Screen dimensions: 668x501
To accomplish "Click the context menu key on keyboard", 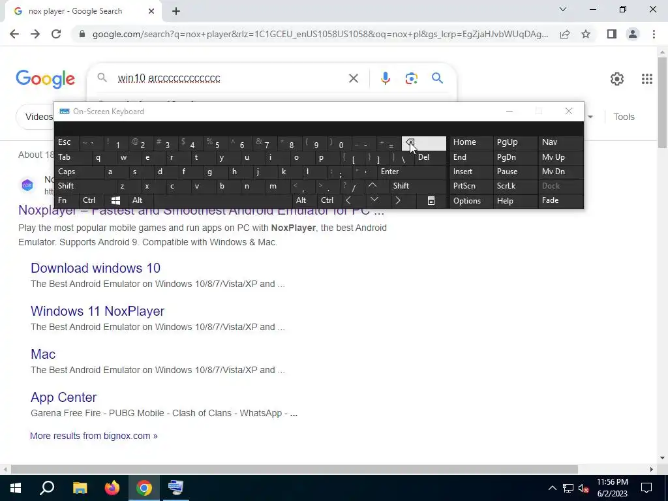I will click(431, 201).
